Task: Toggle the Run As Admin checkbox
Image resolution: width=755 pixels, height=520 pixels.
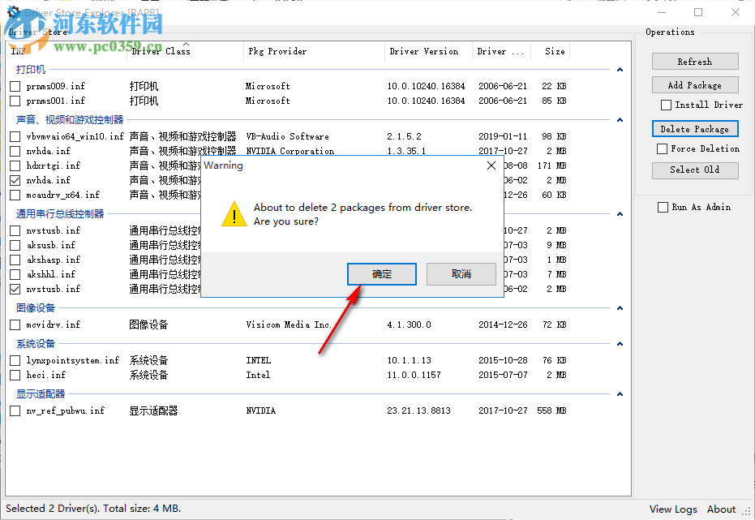Action: coord(663,207)
